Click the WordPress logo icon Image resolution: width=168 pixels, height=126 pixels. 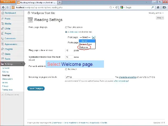click(x=29, y=13)
